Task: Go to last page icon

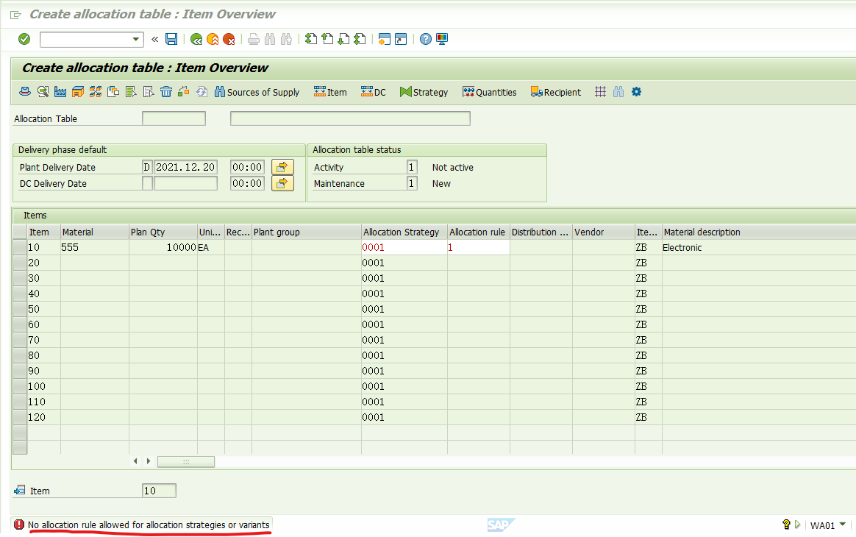Action: pos(360,39)
